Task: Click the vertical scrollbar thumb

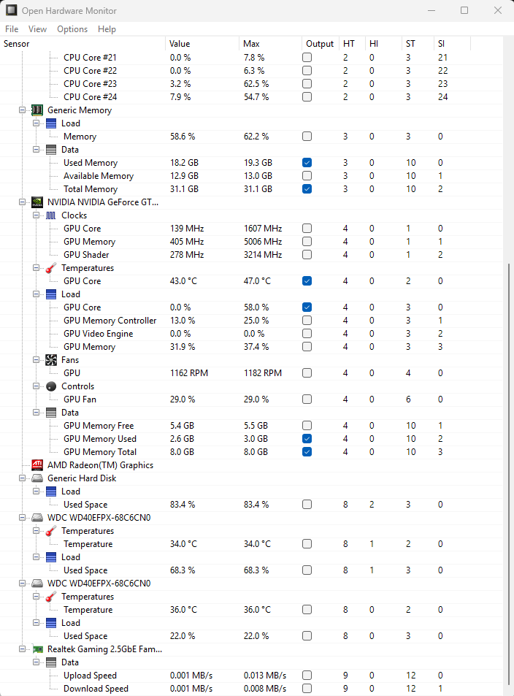Action: point(509,474)
